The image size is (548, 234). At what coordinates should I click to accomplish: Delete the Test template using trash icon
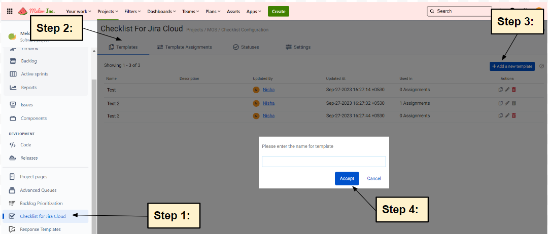513,90
